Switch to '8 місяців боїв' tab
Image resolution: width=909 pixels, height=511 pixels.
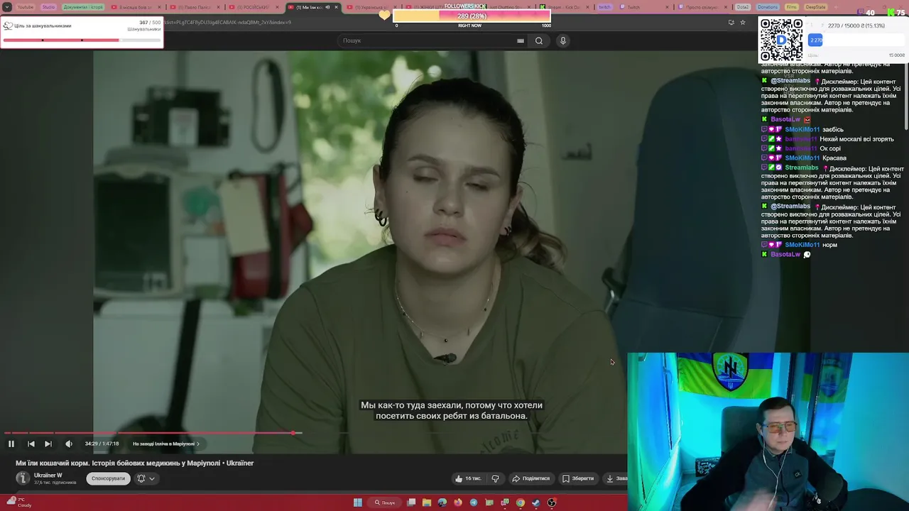click(x=135, y=7)
